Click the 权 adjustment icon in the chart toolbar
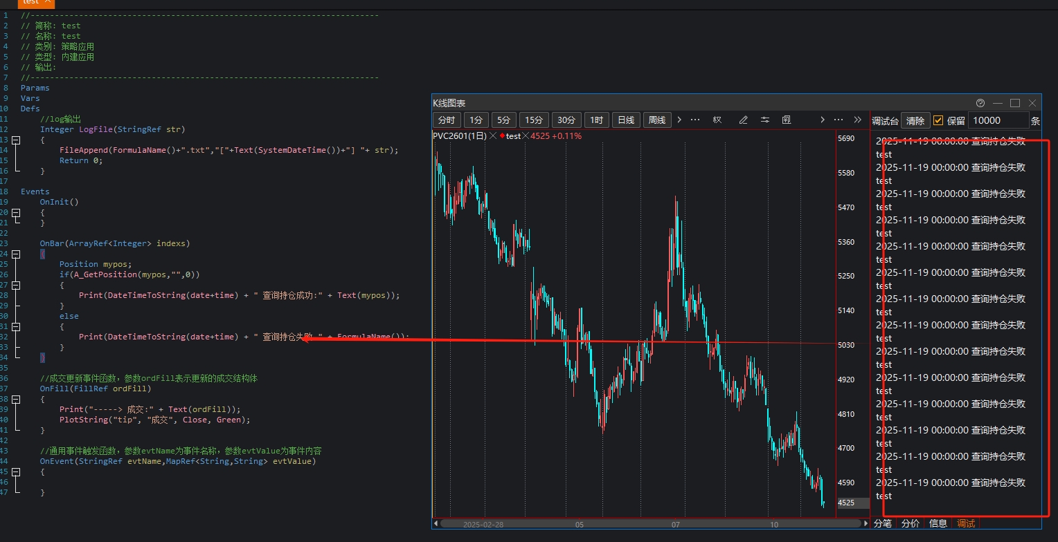The width and height of the screenshot is (1058, 542). 717,120
